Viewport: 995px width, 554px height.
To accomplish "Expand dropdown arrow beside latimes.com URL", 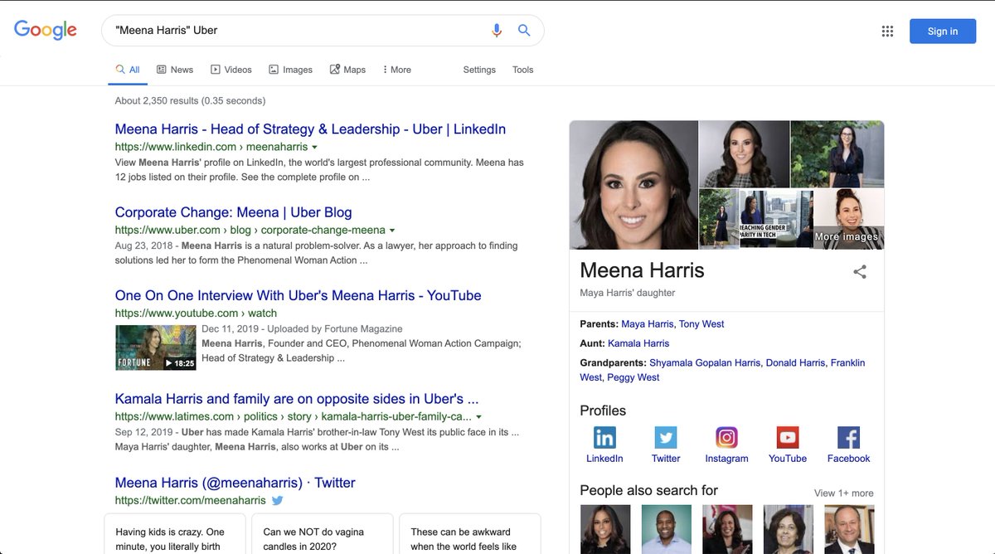I will pos(478,417).
